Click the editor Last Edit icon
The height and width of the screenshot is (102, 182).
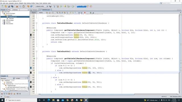[x=47, y=12]
